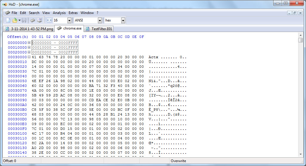This screenshot has height=166, width=306.
Task: Click the 'Offset: 0' status bar entry
Action: pos(10,161)
